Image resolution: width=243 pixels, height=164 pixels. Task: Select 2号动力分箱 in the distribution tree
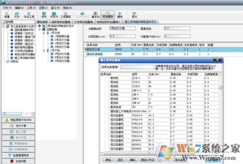pos(62,40)
